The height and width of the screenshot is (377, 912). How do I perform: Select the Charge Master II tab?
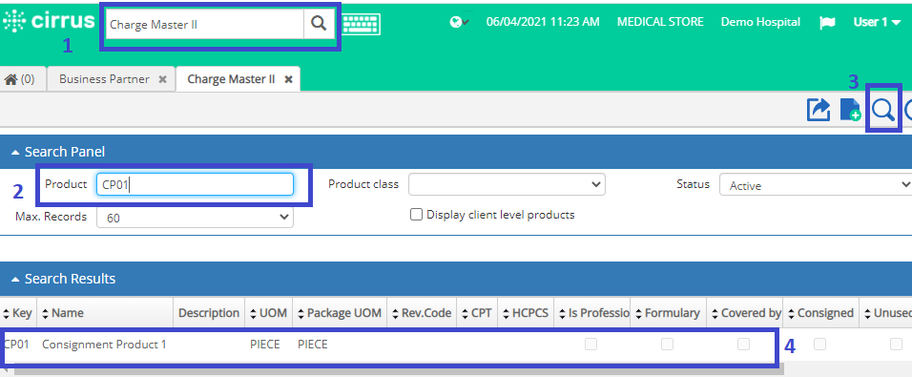(x=231, y=79)
